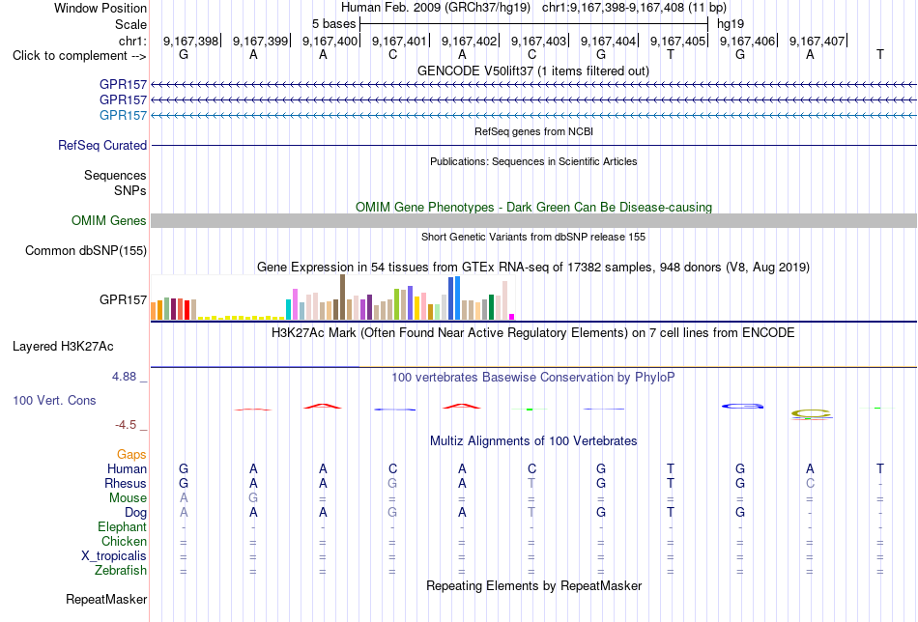
Task: Click the Zebrafish species label
Action: (121, 570)
